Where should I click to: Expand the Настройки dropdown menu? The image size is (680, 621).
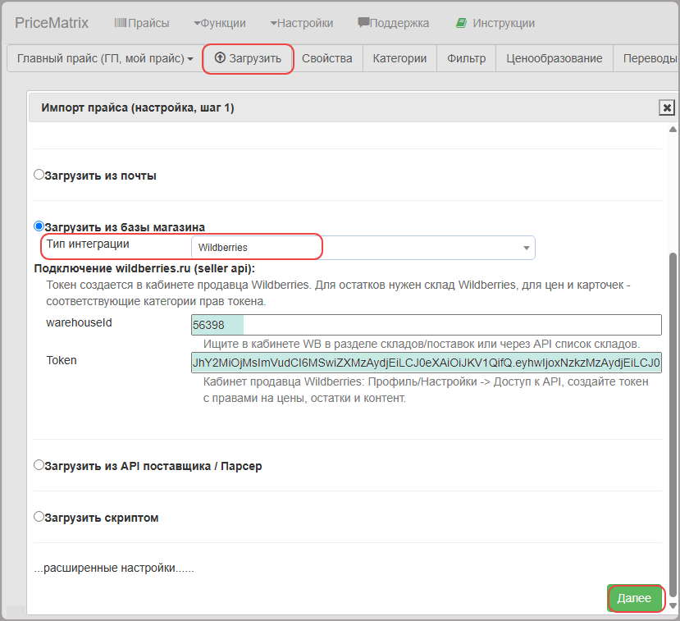[x=301, y=23]
